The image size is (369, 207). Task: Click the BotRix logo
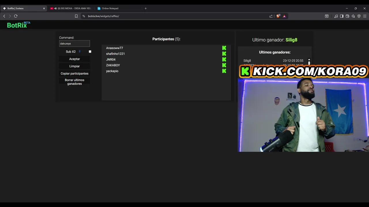point(18,25)
